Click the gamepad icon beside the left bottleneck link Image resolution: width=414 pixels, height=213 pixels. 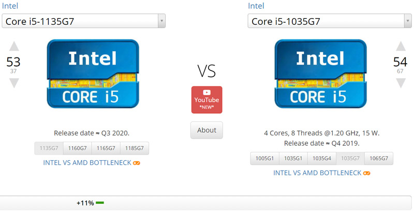pyautogui.click(x=137, y=163)
